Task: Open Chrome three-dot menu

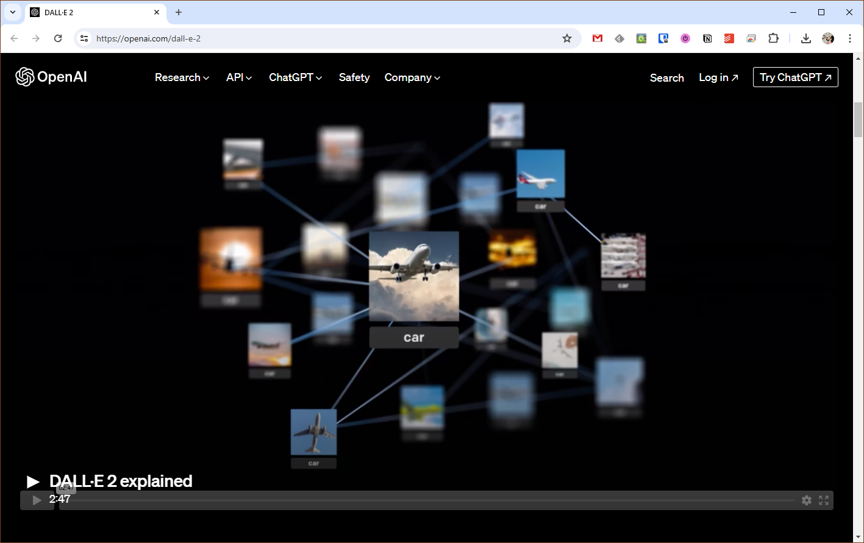Action: point(850,38)
